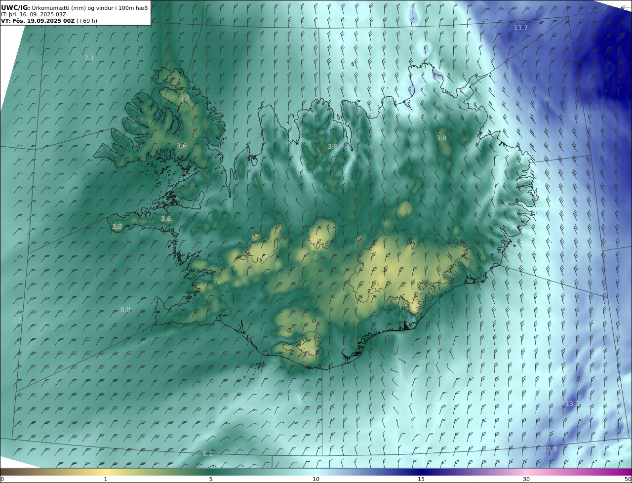Screen dimensions: 632x483
Task: Click the 13.3 value in the southeast sea
Action: (x=572, y=404)
